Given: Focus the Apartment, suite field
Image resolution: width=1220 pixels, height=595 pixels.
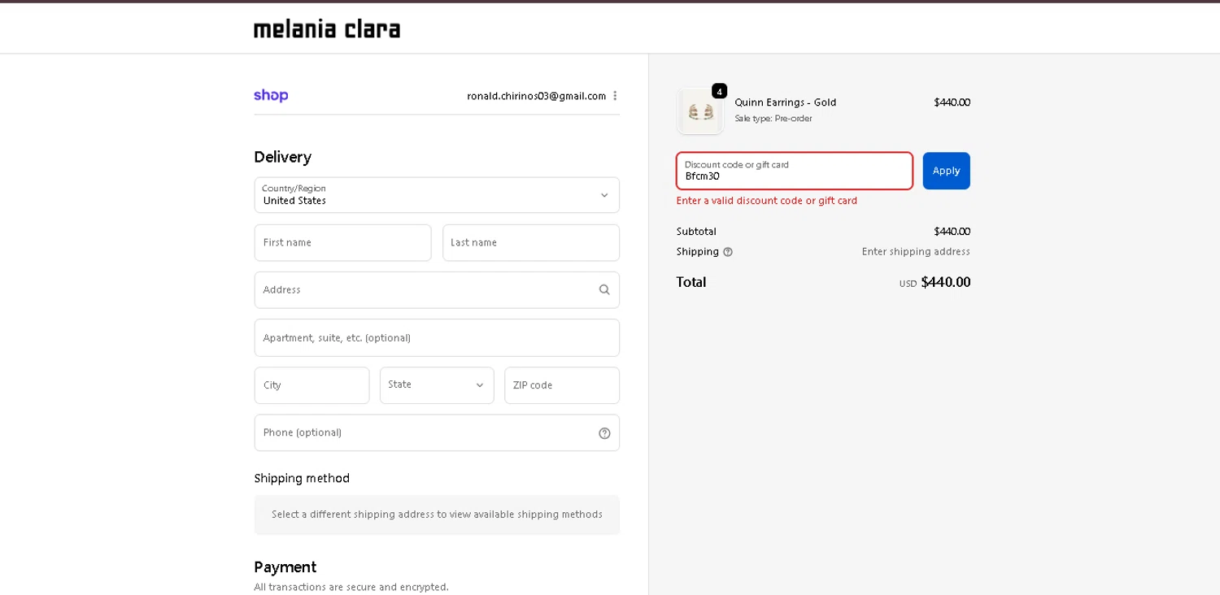Looking at the screenshot, I should coord(437,337).
